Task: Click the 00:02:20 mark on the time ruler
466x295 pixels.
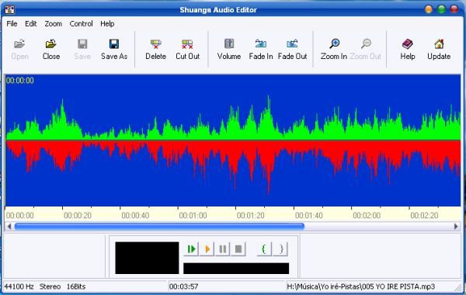Action: pos(424,215)
